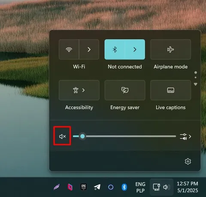
Task: Click the Energy saver label
Action: pos(125,107)
